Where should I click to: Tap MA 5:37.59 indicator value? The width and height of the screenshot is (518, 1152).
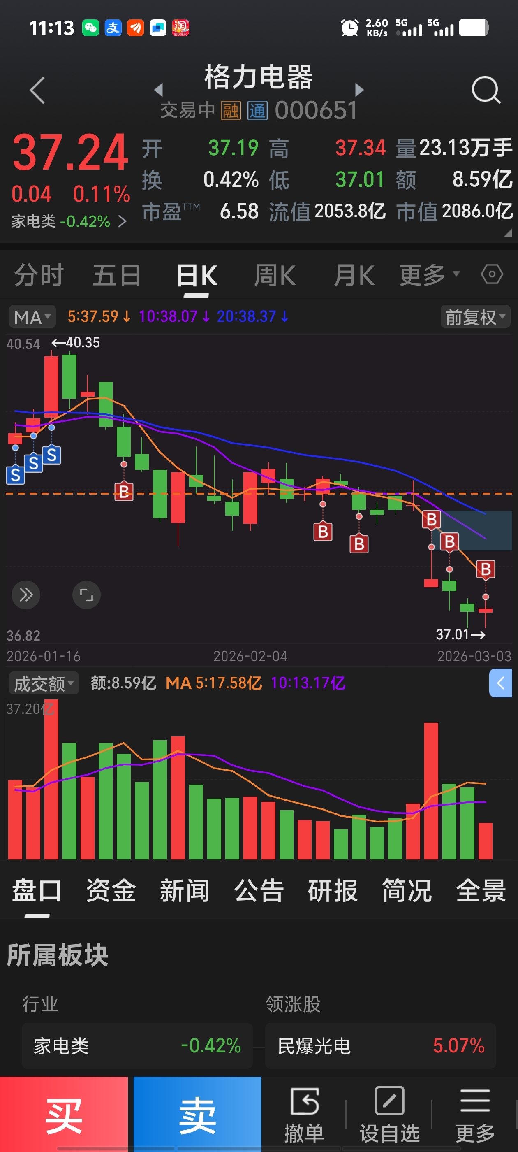99,316
